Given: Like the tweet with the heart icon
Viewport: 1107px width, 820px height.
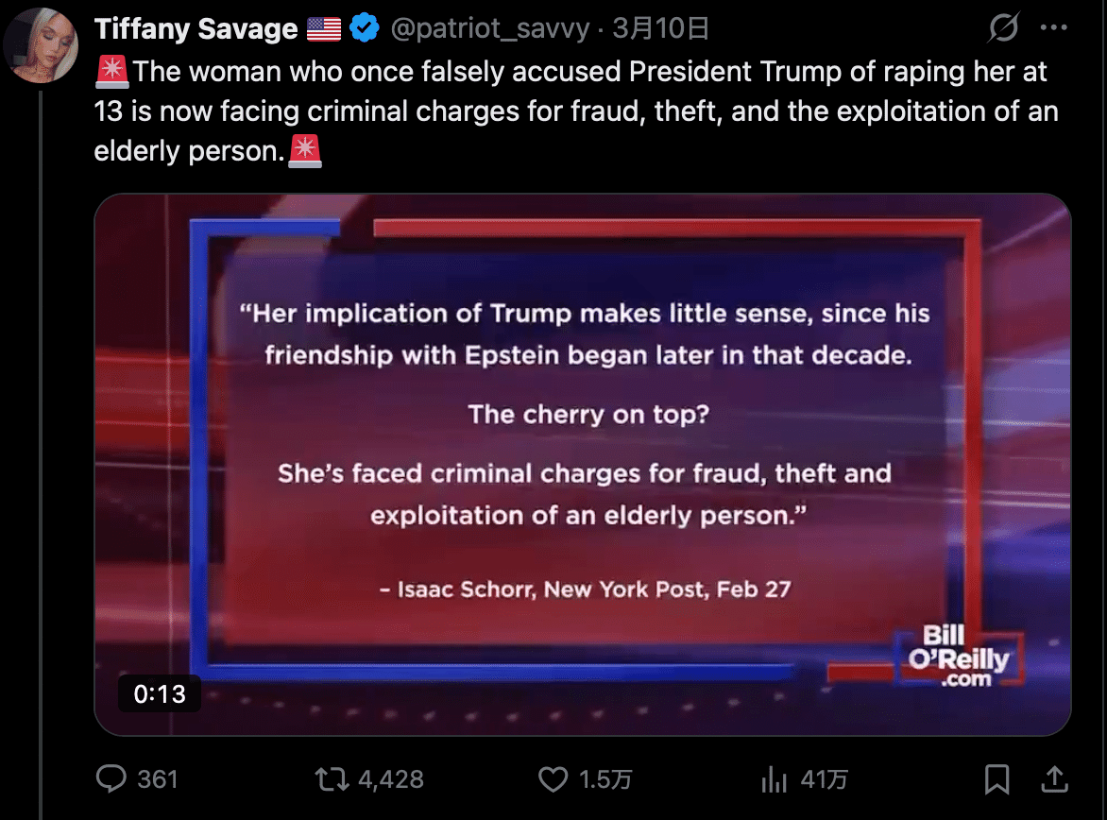Looking at the screenshot, I should (553, 779).
